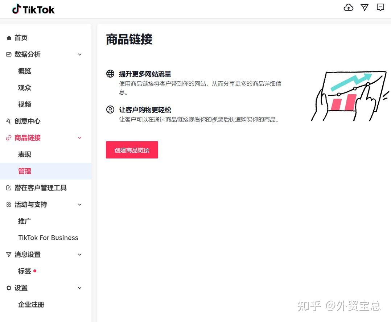Image resolution: width=391 pixels, height=322 pixels.
Task: Collapse the 商品链接 menu chevron
Action: coord(79,138)
